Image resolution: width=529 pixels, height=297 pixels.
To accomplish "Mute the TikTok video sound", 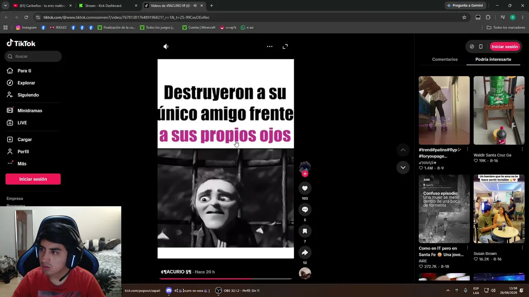I will (166, 47).
